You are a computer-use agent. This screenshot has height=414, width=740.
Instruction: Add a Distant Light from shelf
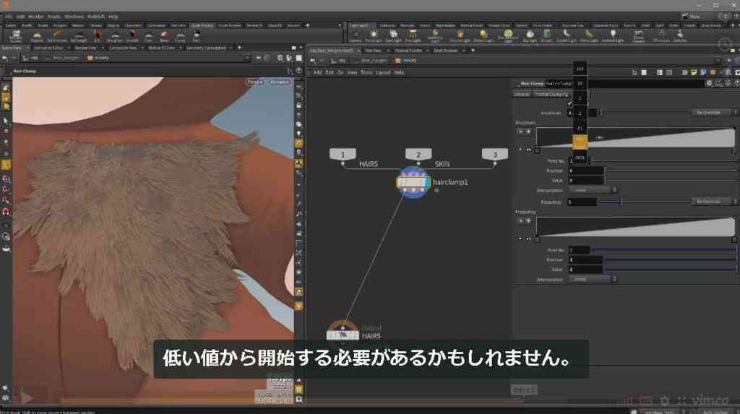click(483, 36)
